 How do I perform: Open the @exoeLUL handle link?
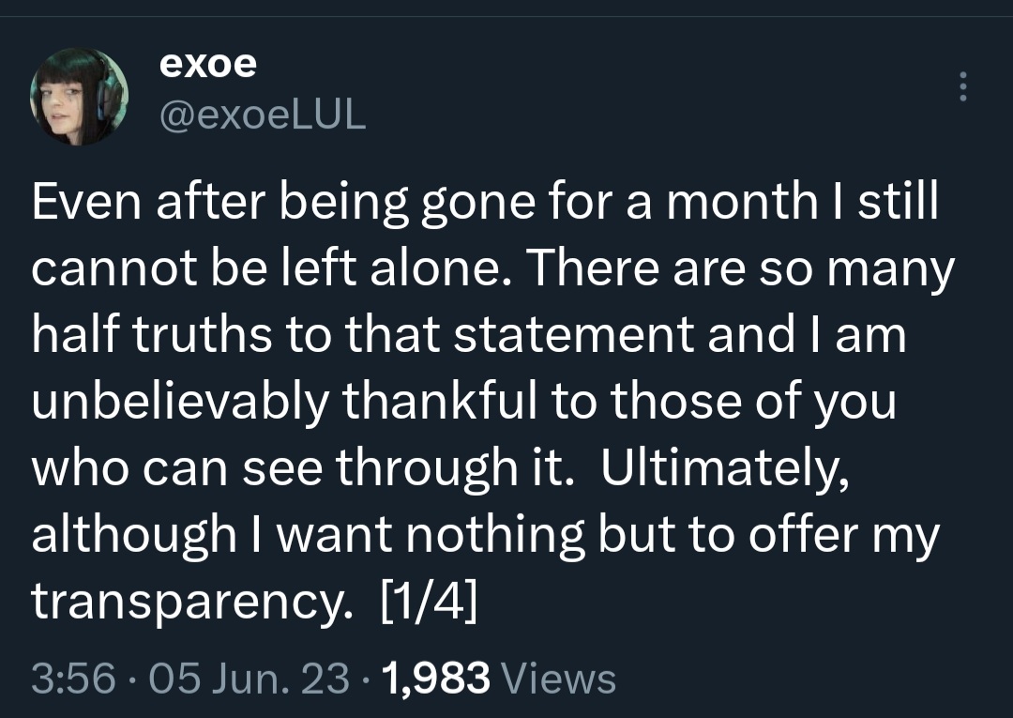(x=263, y=115)
